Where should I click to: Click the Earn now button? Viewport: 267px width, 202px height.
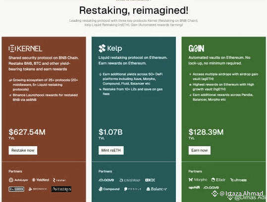click(200, 151)
